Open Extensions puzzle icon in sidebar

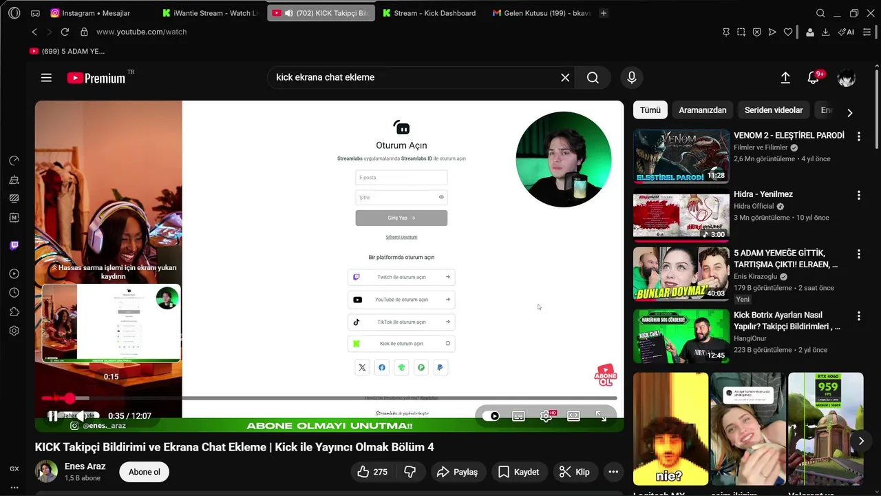(14, 311)
